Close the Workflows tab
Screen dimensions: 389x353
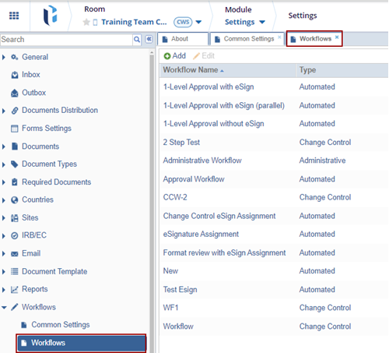coord(337,37)
